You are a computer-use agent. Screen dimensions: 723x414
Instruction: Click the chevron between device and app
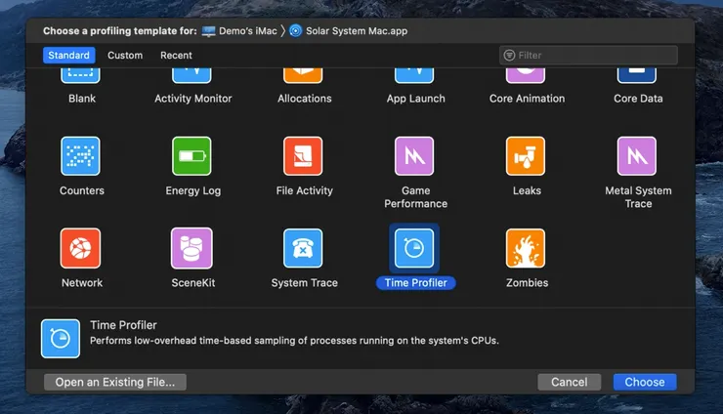click(x=283, y=31)
